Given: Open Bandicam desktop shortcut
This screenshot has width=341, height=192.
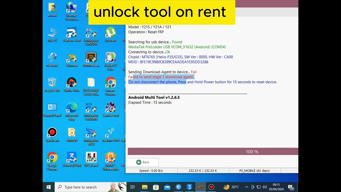Looking at the screenshot, I should 52,135.
